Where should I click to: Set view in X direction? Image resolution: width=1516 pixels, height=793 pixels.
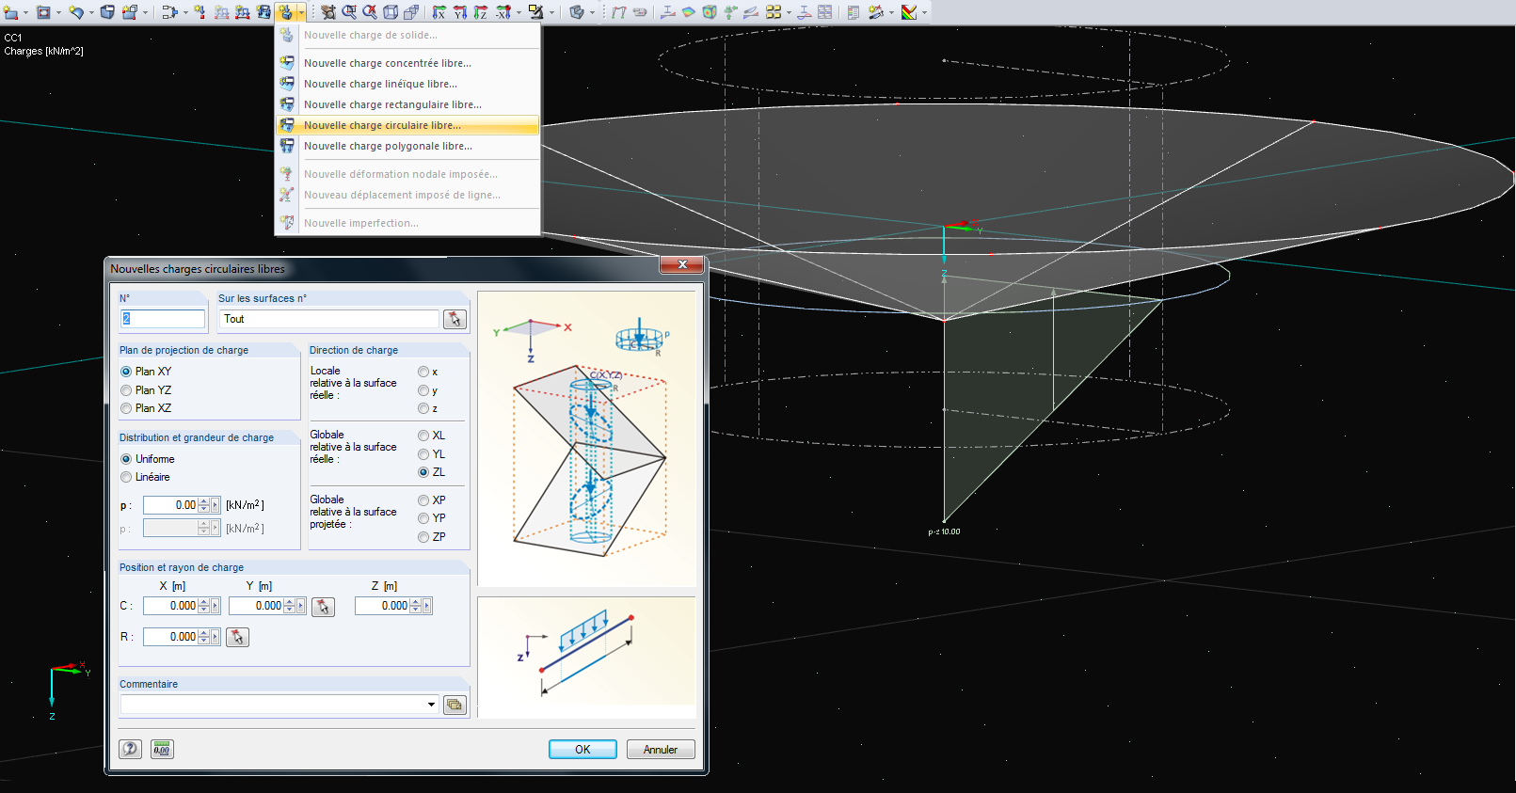coord(439,12)
